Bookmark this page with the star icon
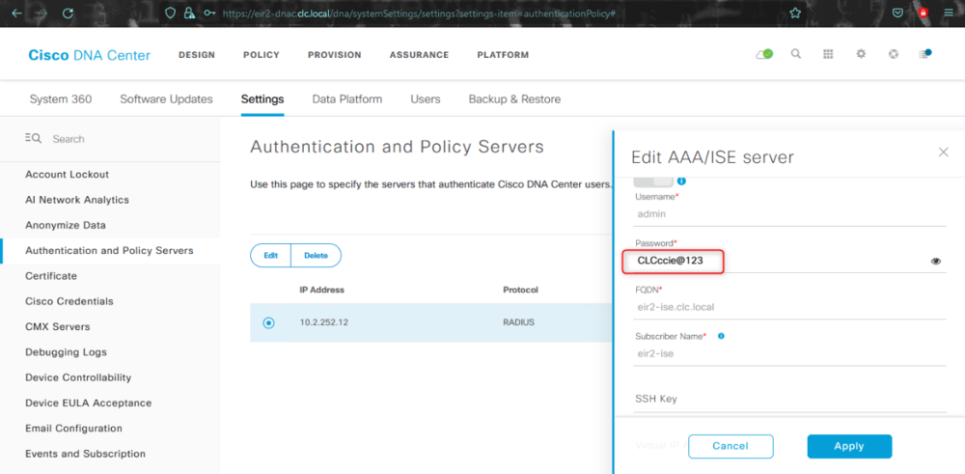Image resolution: width=965 pixels, height=474 pixels. (x=795, y=13)
